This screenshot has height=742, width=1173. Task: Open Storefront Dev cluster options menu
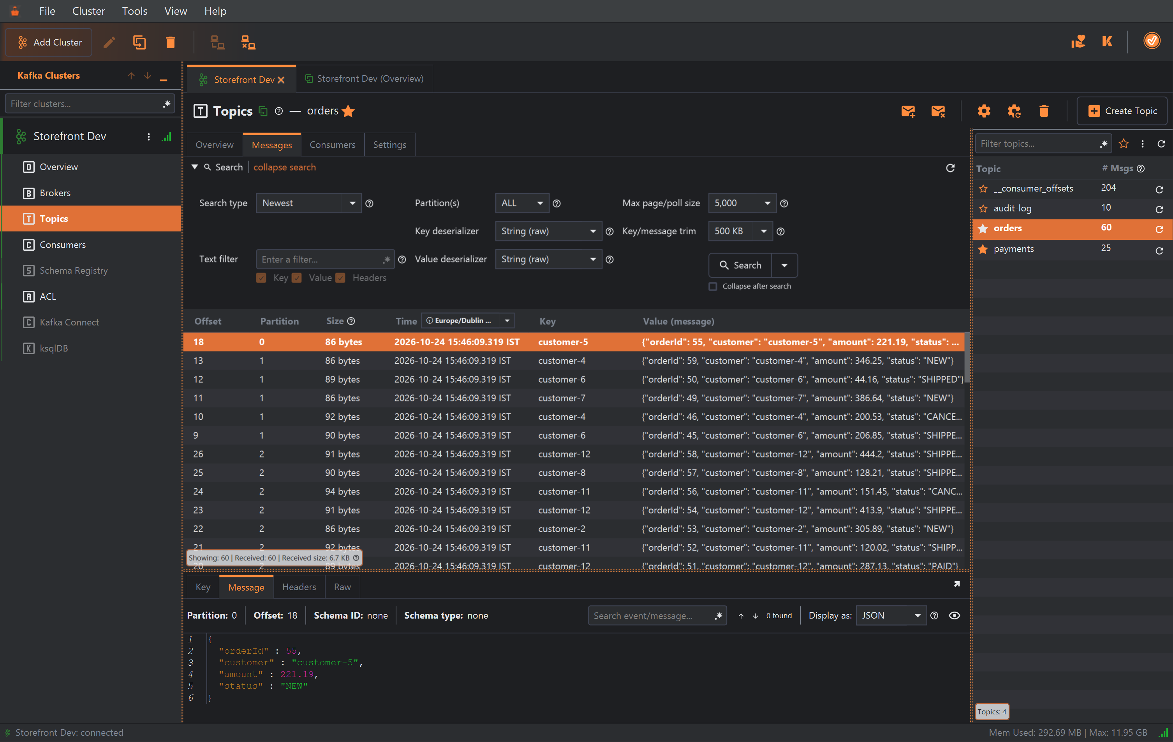tap(149, 137)
